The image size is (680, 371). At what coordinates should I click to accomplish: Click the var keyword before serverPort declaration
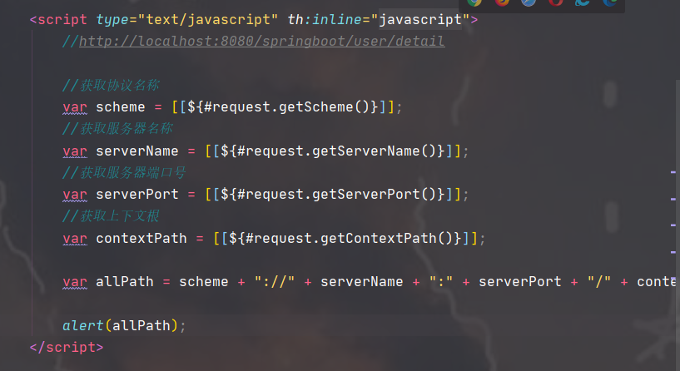pyautogui.click(x=75, y=194)
